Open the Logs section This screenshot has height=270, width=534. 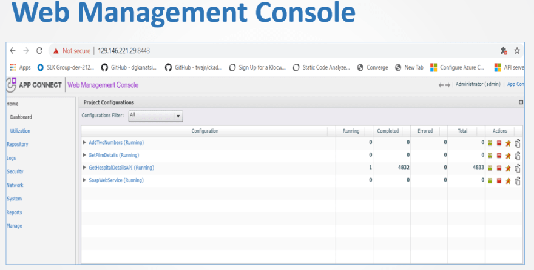coord(12,158)
